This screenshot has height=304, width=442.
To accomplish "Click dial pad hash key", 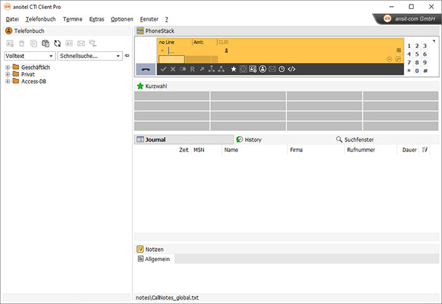I will (x=425, y=71).
